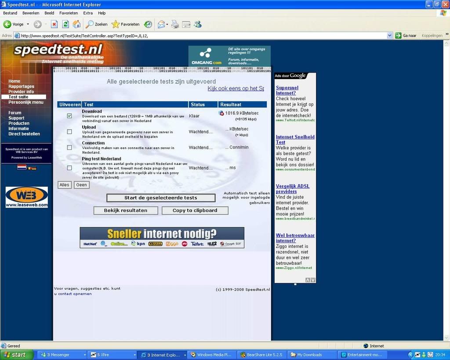The image size is (450, 360).
Task: Open Vergelijk ADSL providers ad link
Action: click(x=292, y=189)
